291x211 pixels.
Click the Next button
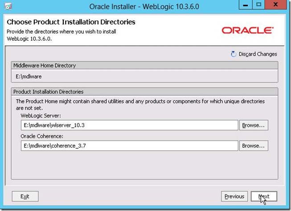(264, 196)
